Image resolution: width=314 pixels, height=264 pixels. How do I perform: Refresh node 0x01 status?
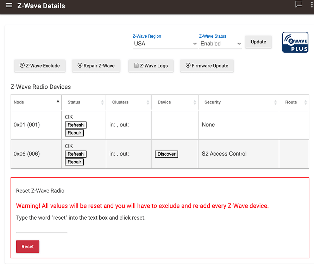(76, 125)
